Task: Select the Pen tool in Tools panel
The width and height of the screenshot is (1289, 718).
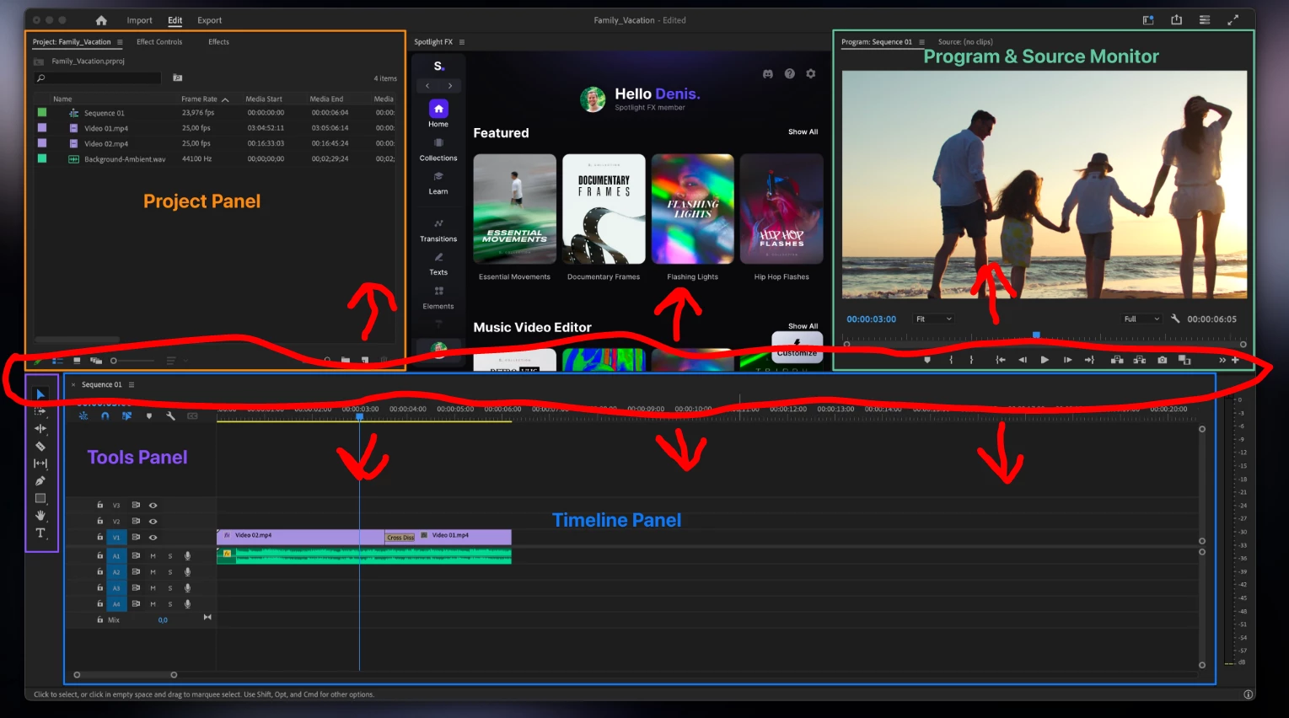Action: pyautogui.click(x=40, y=480)
